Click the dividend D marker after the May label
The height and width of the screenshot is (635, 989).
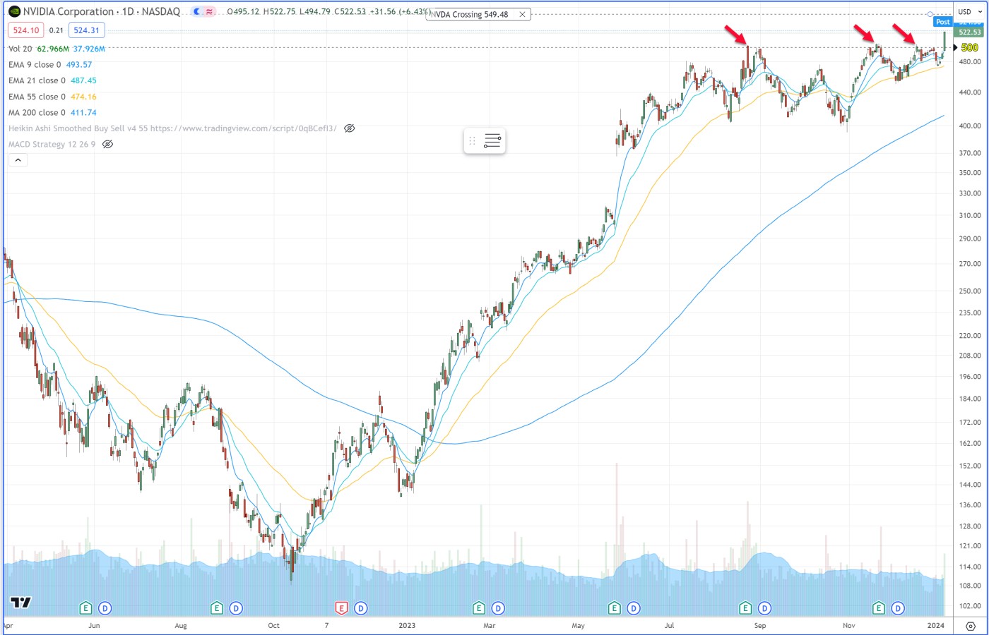tap(634, 607)
